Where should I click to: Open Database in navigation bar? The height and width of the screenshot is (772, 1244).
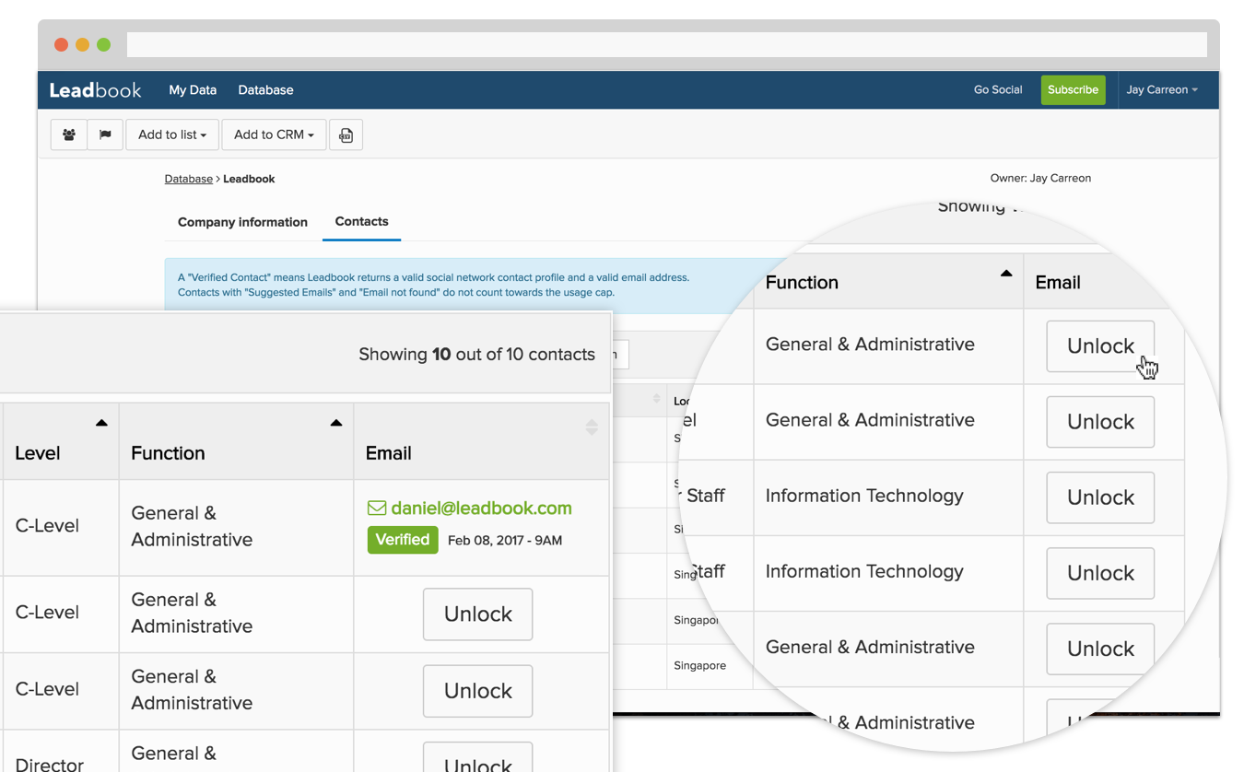265,90
